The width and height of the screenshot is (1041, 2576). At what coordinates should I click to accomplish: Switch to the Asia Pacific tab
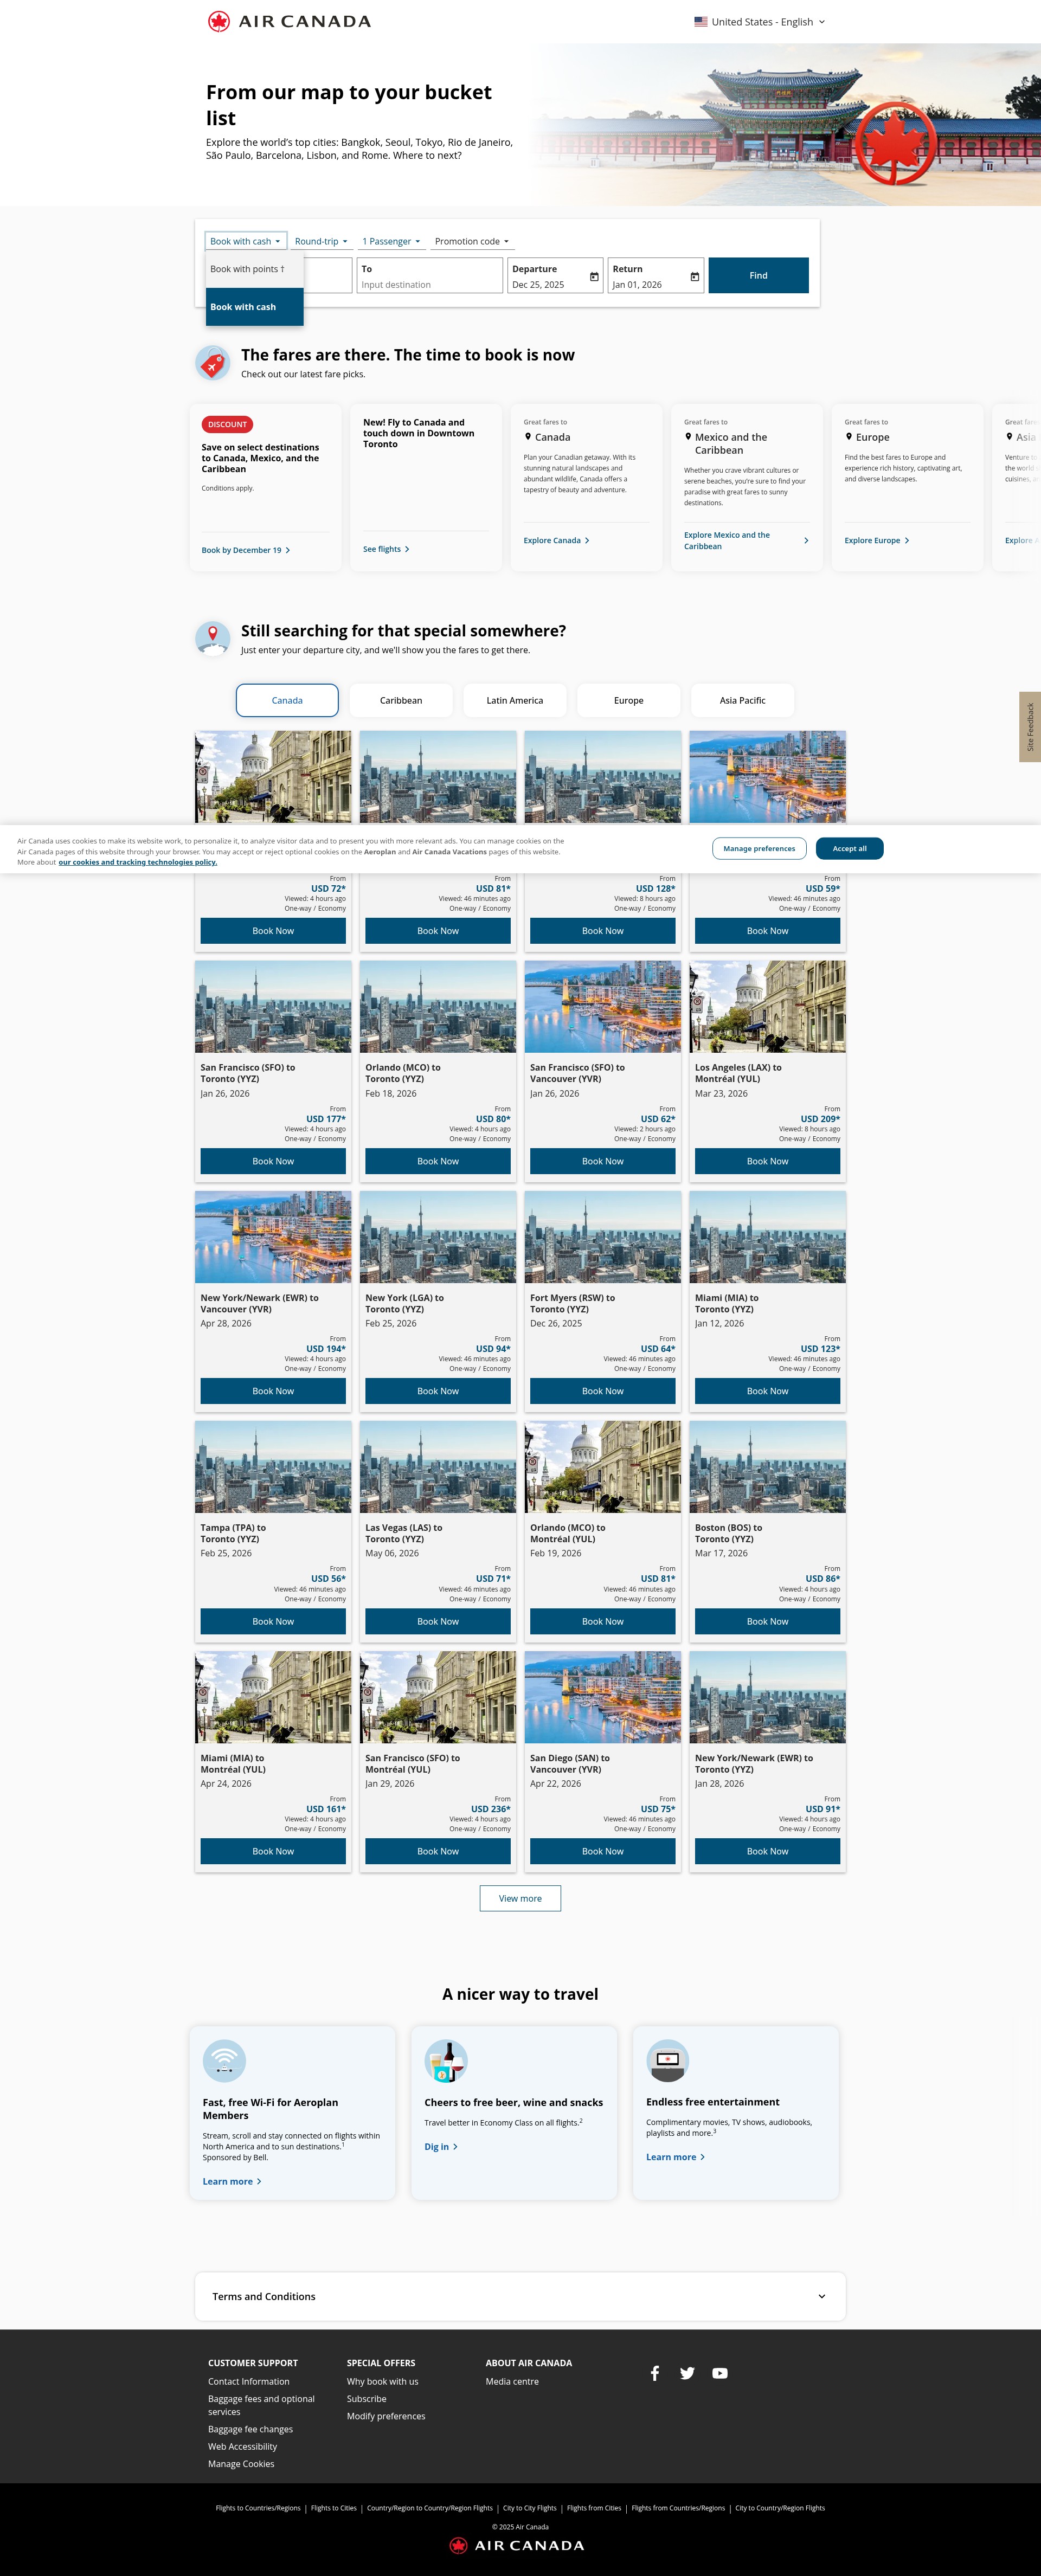pyautogui.click(x=743, y=700)
